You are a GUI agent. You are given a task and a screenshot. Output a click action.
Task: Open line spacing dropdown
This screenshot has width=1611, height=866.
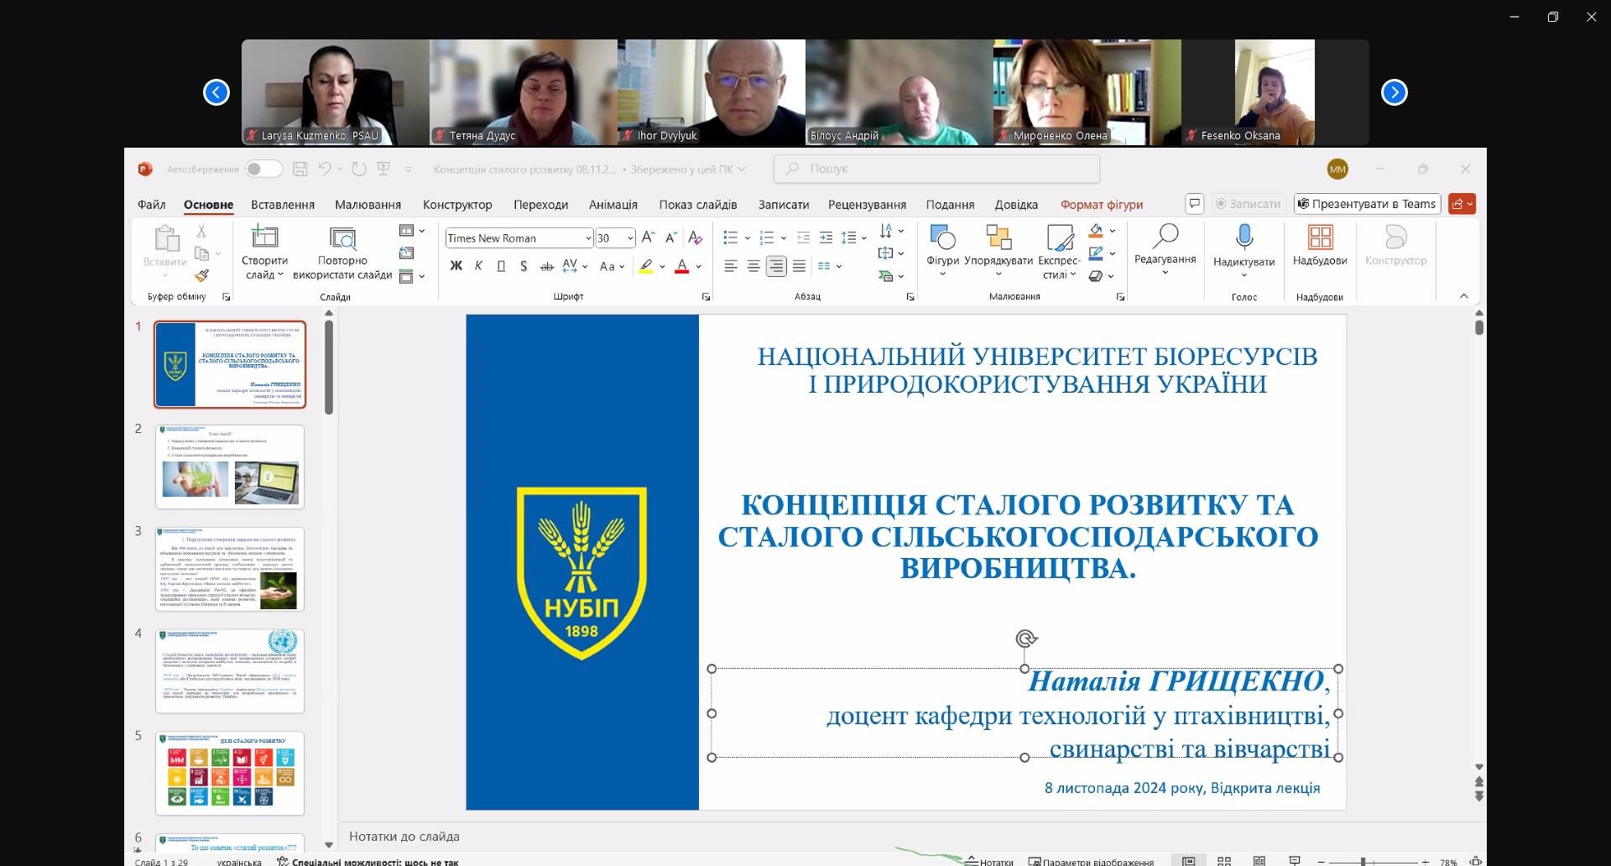853,238
